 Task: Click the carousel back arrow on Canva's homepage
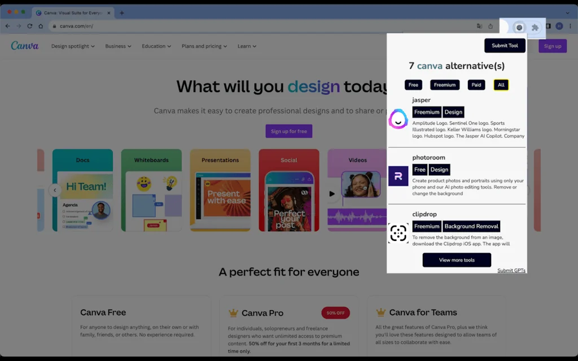pos(55,190)
